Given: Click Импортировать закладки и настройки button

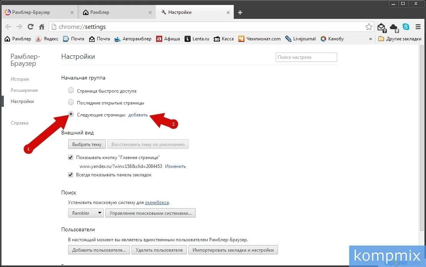Looking at the screenshot, I should [233, 250].
